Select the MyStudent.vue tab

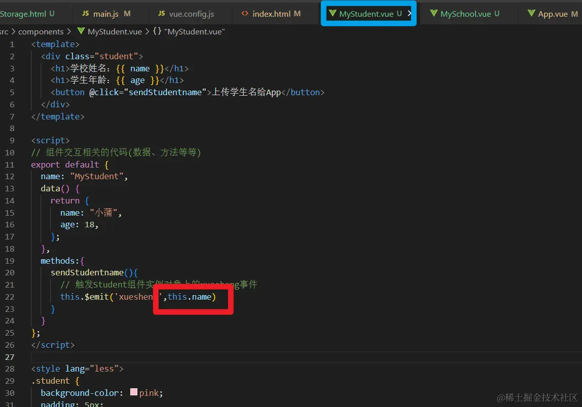click(x=367, y=14)
